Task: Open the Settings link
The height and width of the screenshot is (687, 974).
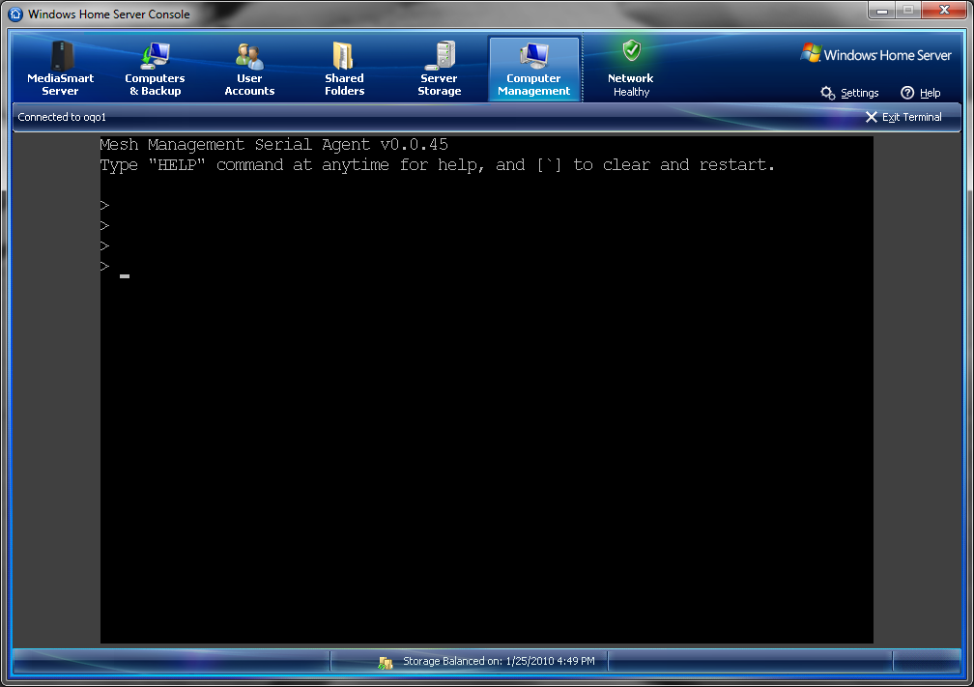Action: (860, 93)
